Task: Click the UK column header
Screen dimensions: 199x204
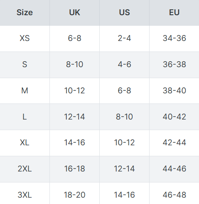Action: (74, 13)
